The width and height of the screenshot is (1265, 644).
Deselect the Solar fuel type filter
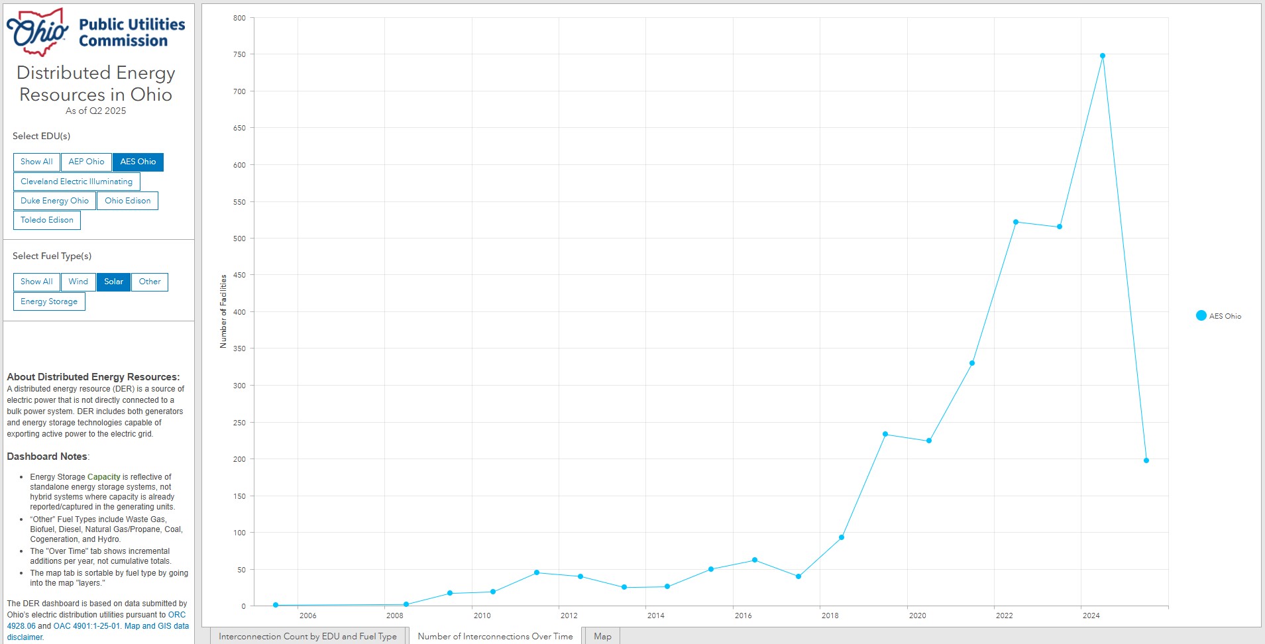tap(113, 282)
